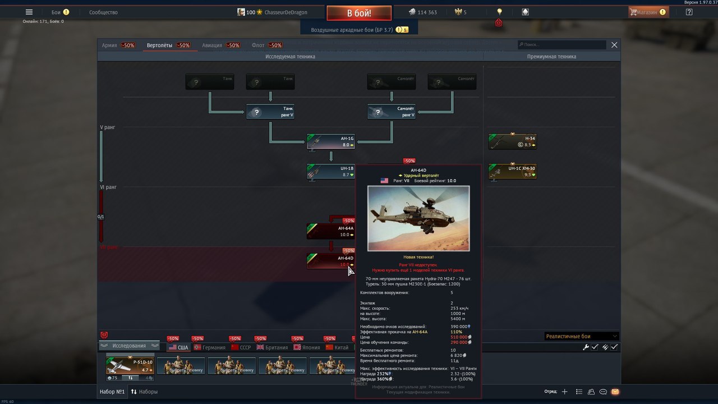Open the Сообщество menu
718x404 pixels.
(103, 12)
